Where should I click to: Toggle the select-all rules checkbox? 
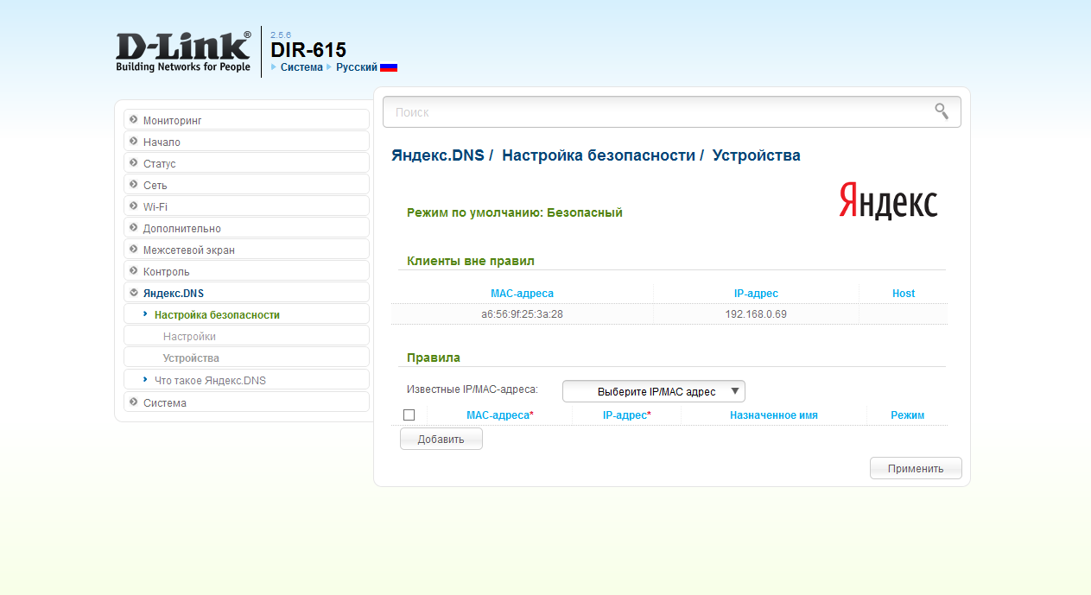point(409,415)
